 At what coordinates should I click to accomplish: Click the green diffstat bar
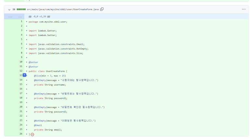21,9
